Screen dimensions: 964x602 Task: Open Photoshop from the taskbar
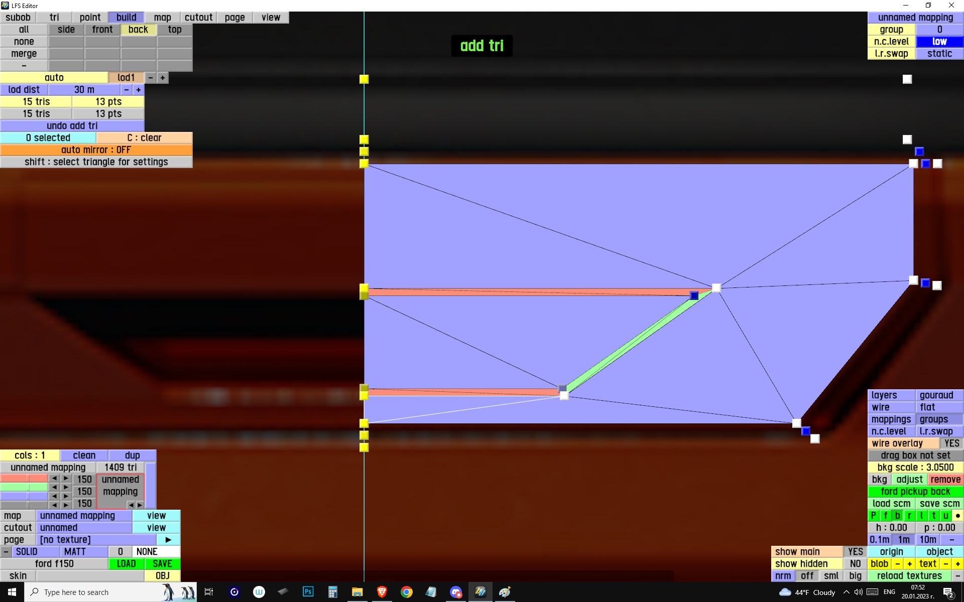(308, 592)
